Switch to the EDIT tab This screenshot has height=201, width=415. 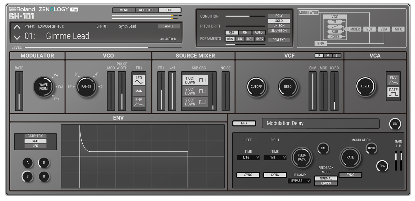tap(170, 10)
